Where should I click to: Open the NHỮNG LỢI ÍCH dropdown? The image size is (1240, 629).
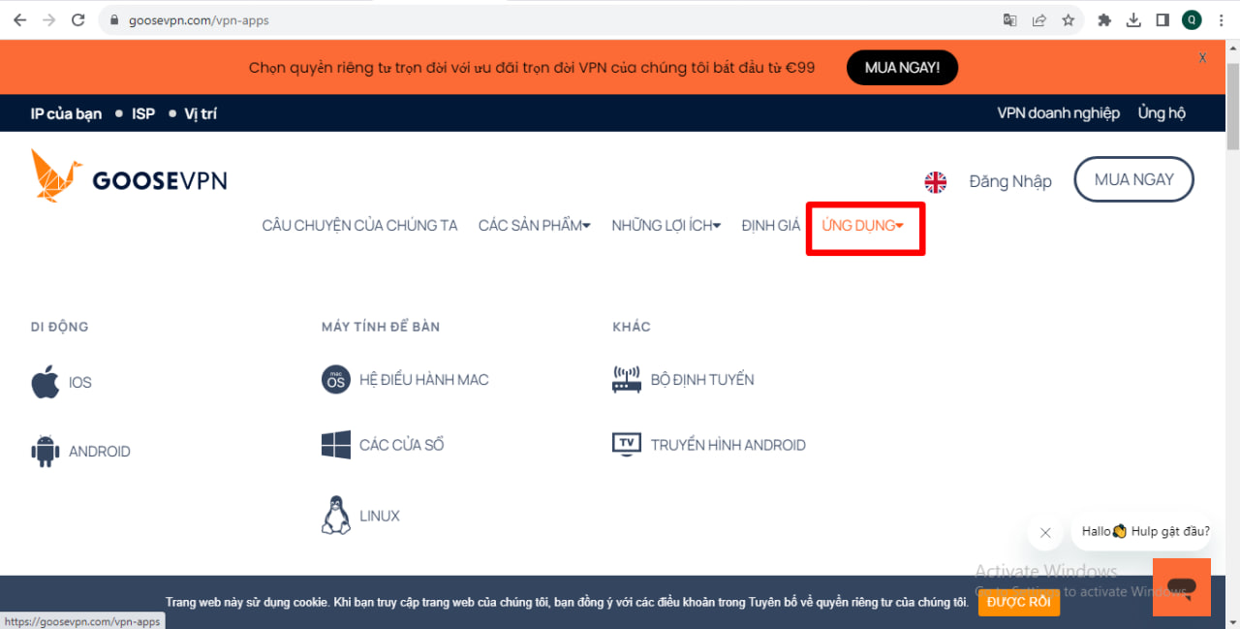pyautogui.click(x=666, y=224)
